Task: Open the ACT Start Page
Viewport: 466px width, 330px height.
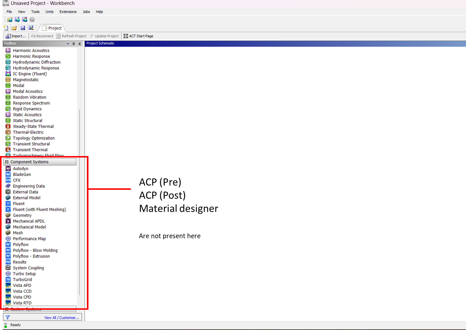Action: 138,36
